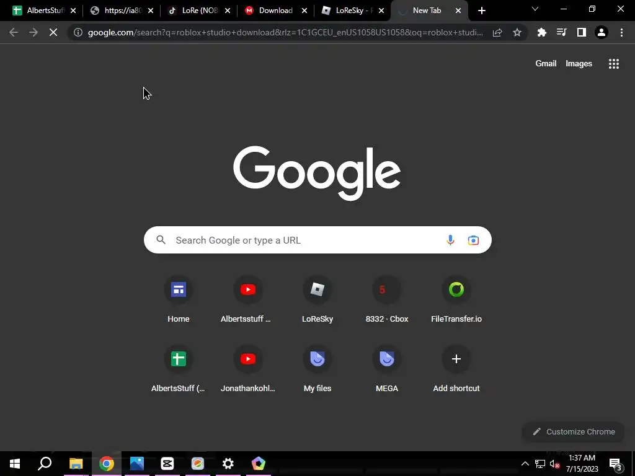Viewport: 635px width, 476px height.
Task: Open Settings gear from the taskbar
Action: click(x=228, y=464)
